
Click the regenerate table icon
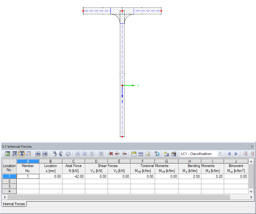tap(68, 154)
